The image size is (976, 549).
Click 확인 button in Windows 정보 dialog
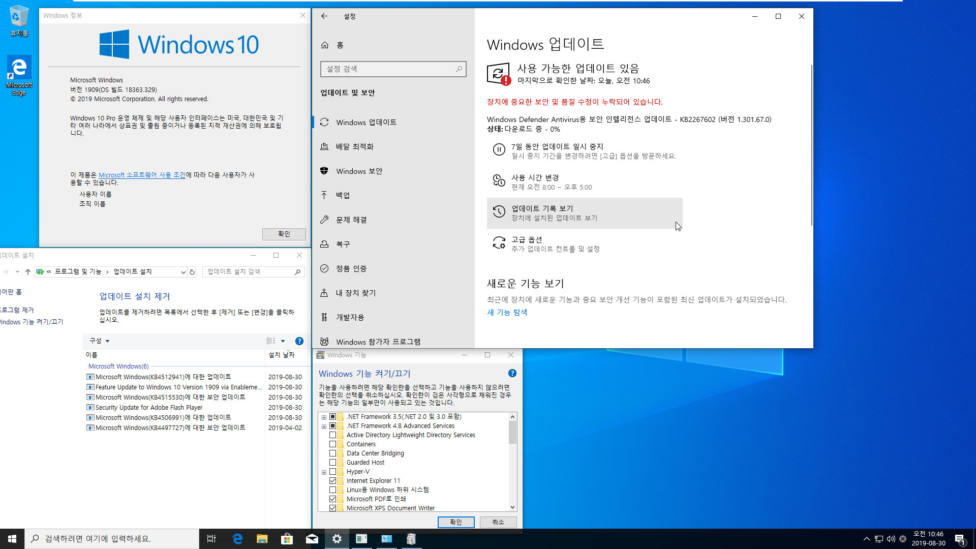click(284, 234)
